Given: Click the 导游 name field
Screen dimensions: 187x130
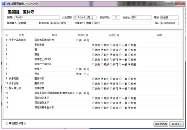Looking at the screenshot, I should coord(169,17).
